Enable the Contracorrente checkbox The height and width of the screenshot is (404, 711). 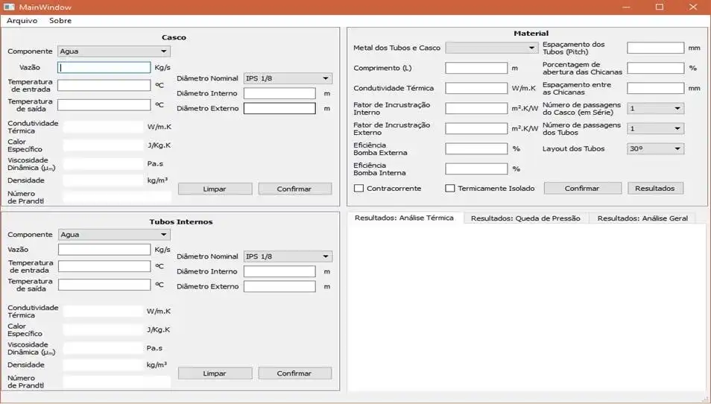coord(358,188)
